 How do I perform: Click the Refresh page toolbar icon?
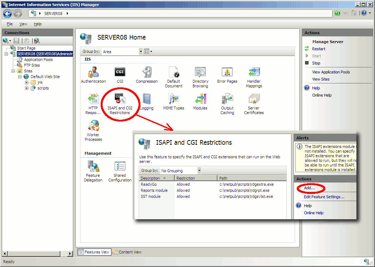pyautogui.click(x=337, y=13)
